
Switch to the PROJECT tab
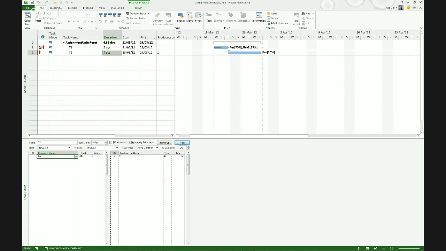(x=88, y=8)
